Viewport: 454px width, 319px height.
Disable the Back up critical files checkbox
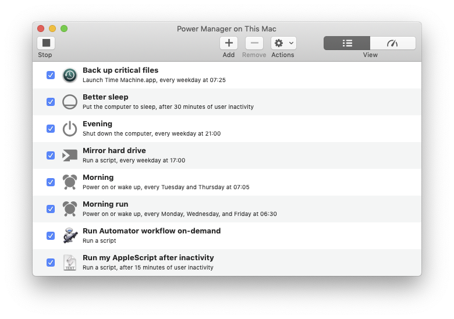tap(51, 75)
